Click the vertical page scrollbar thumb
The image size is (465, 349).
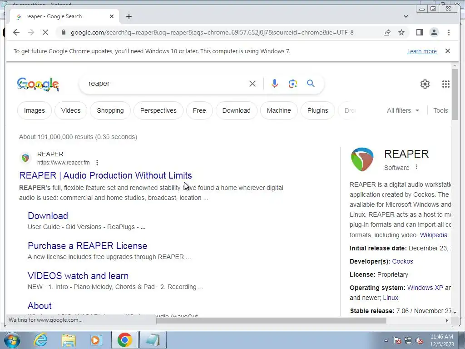(455, 95)
